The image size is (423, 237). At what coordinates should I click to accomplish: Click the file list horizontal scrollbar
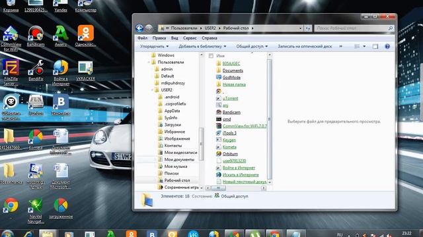coord(218,188)
